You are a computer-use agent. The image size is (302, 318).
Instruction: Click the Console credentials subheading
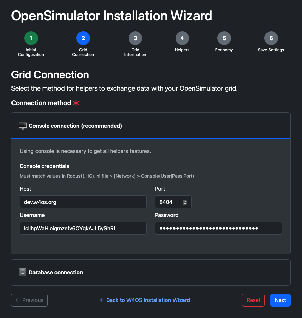click(44, 166)
